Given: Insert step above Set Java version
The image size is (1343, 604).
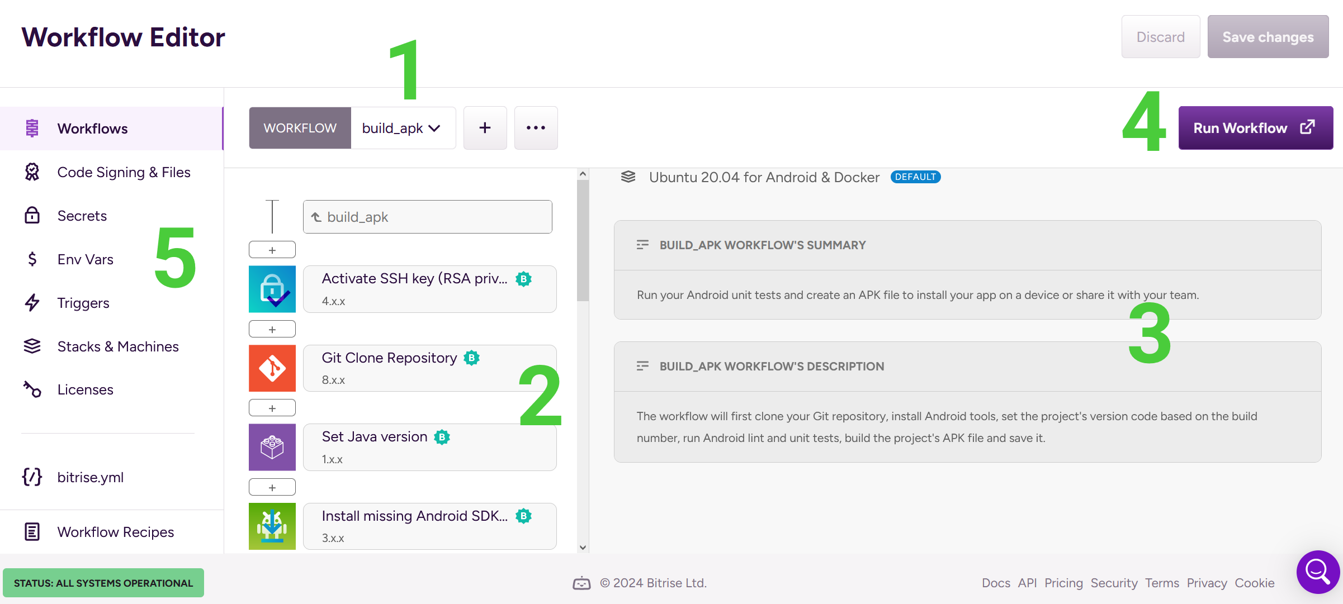Looking at the screenshot, I should tap(272, 408).
